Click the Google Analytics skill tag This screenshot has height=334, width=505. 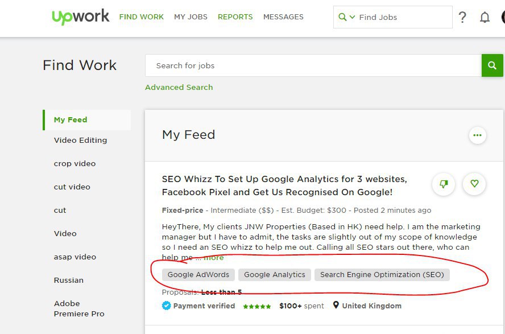pos(275,275)
